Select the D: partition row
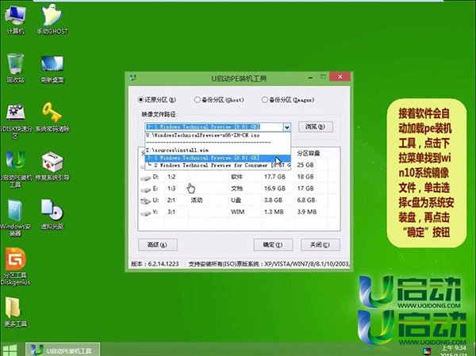476x356 pixels. (239, 177)
